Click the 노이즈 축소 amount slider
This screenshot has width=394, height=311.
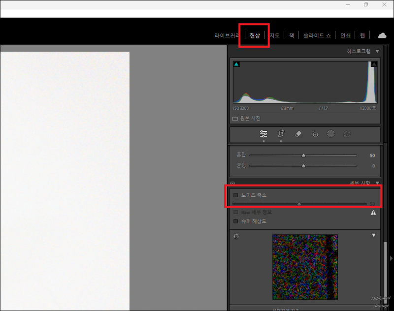(299, 204)
